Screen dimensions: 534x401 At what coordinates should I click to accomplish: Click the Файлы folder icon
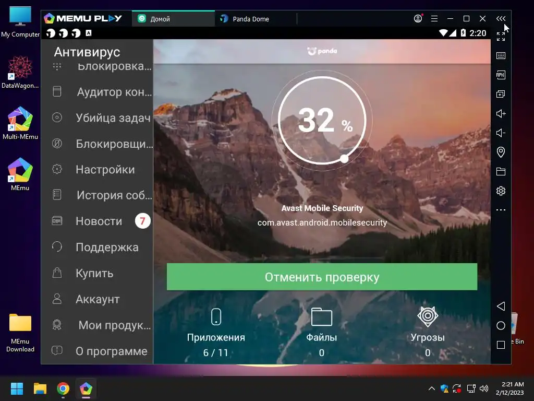coord(321,317)
